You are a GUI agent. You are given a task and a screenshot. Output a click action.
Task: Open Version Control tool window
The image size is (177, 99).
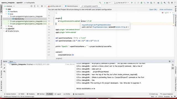(x=10, y=94)
